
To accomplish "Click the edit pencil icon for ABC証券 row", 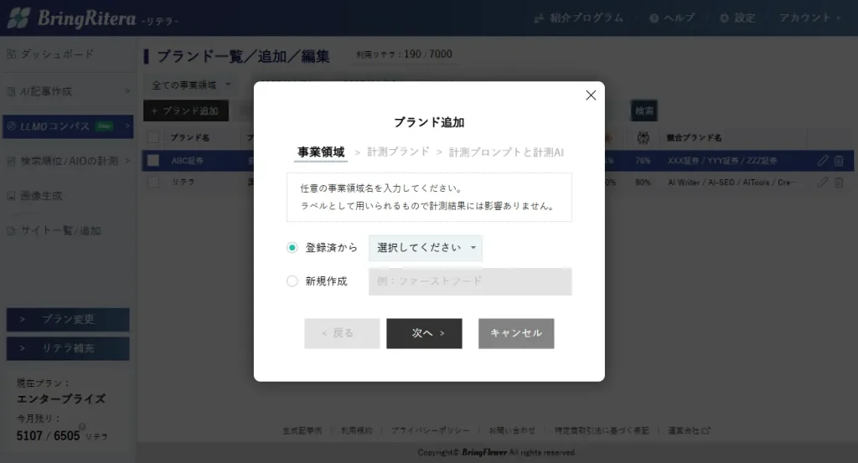I will (823, 160).
